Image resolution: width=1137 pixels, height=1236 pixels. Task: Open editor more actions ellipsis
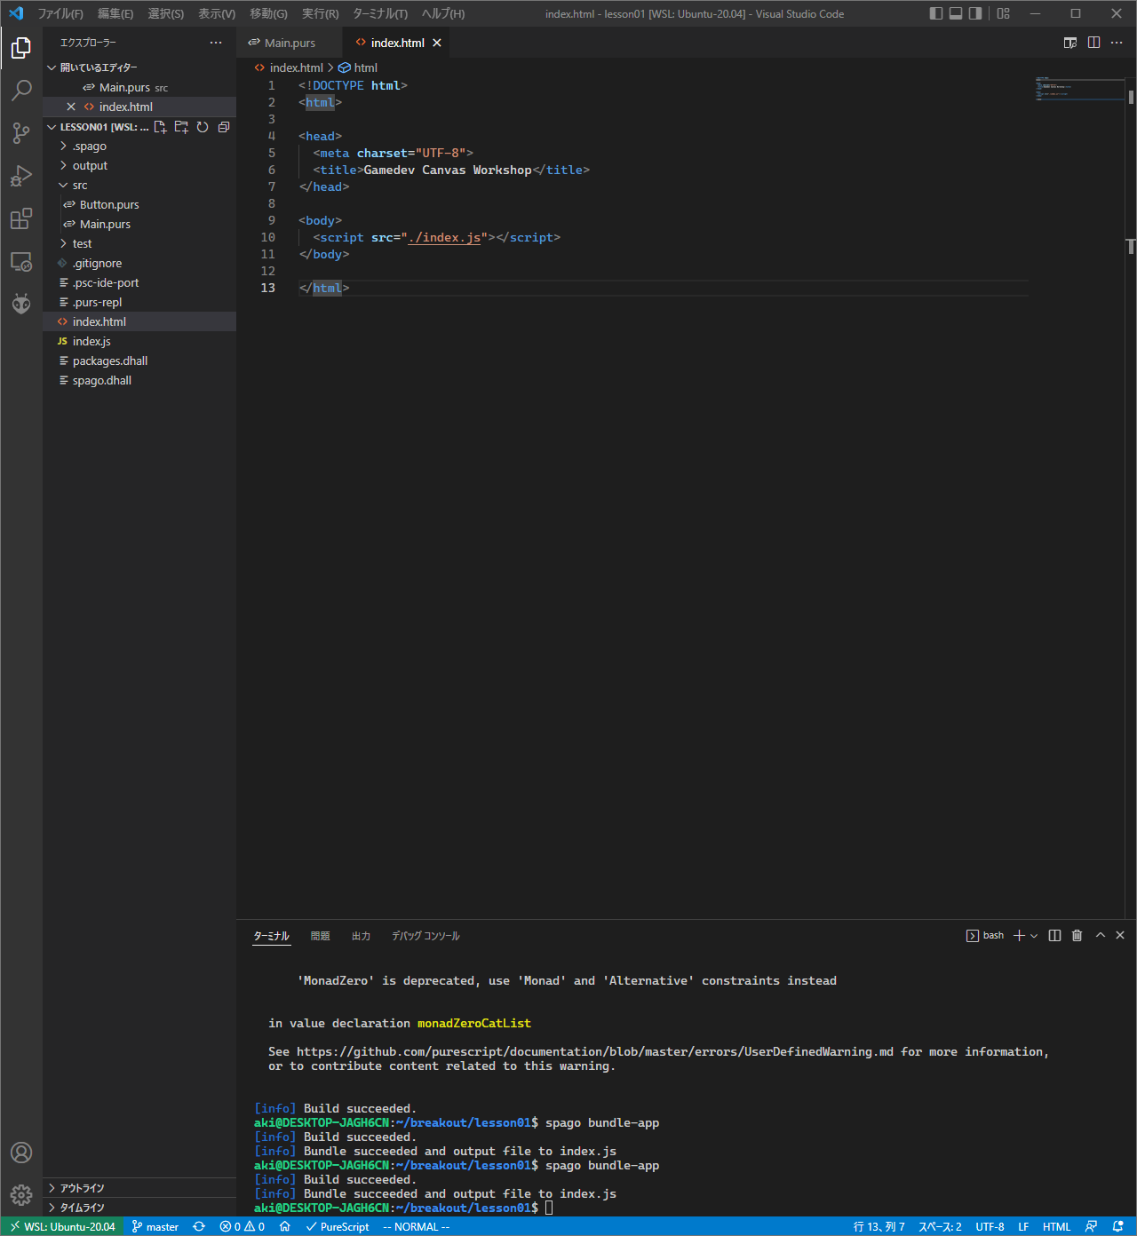pos(1117,43)
